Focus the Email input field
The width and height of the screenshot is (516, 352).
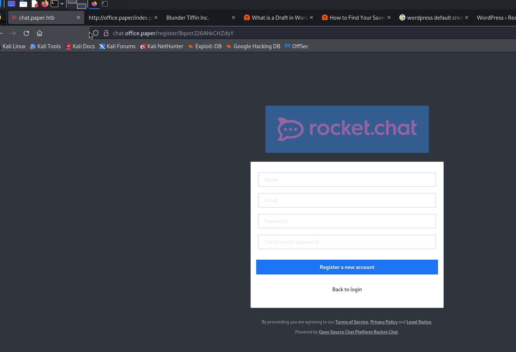[347, 200]
